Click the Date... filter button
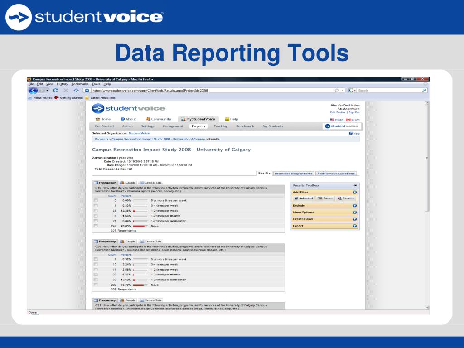The image size is (464, 348). [325, 198]
